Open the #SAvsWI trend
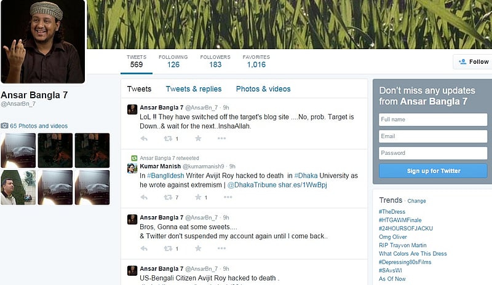Image resolution: width=492 pixels, height=285 pixels. [390, 270]
